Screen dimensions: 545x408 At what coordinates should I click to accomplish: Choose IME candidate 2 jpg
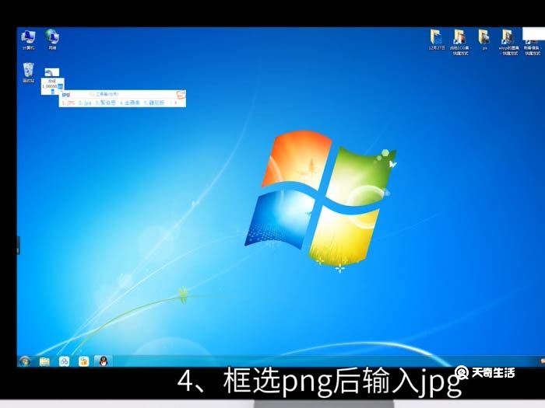tap(85, 103)
